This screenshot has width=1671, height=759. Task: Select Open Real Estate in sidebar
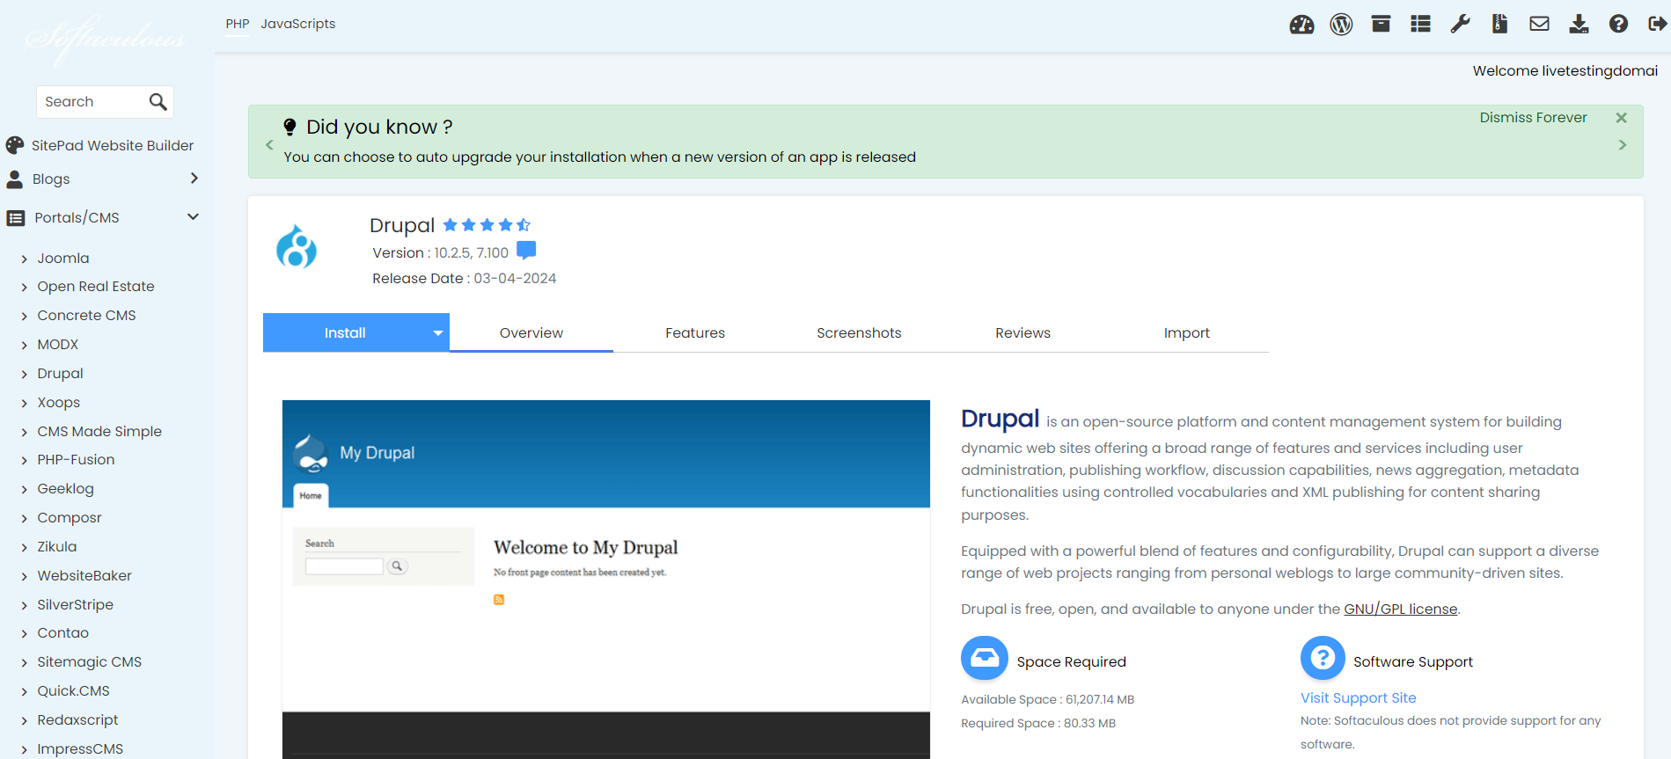tap(96, 287)
